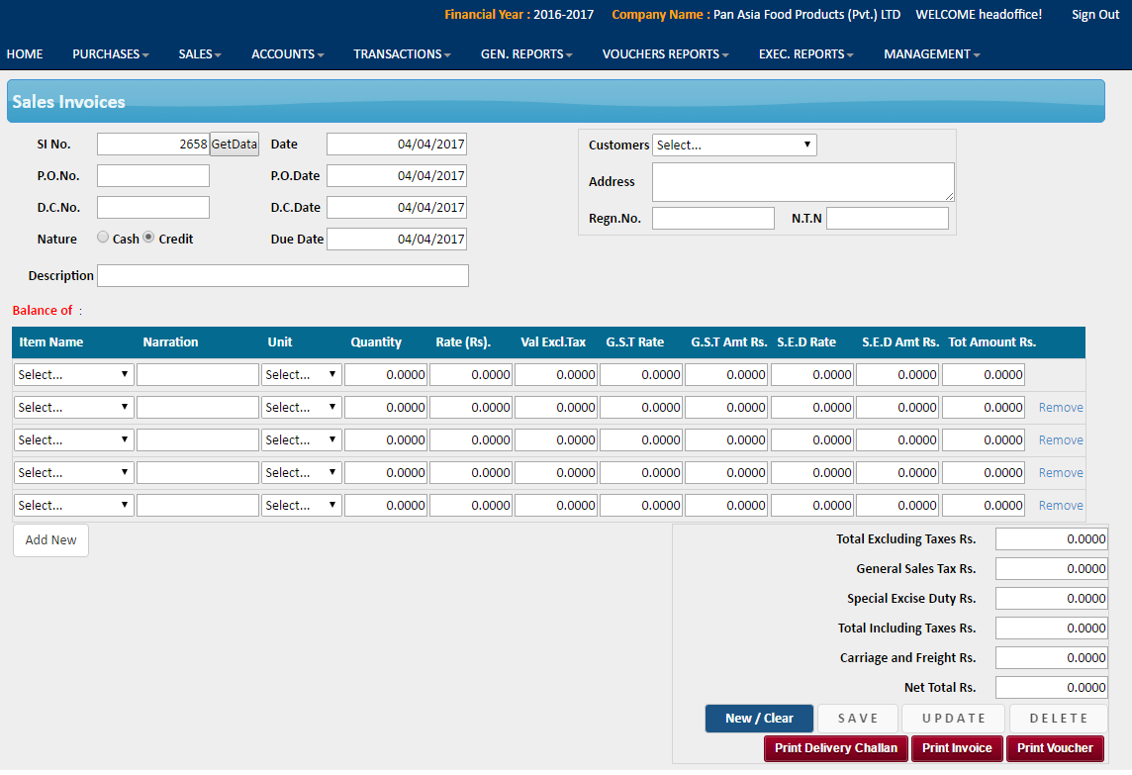Focus the P.O.No. input field
1132x775 pixels.
pyautogui.click(x=153, y=176)
